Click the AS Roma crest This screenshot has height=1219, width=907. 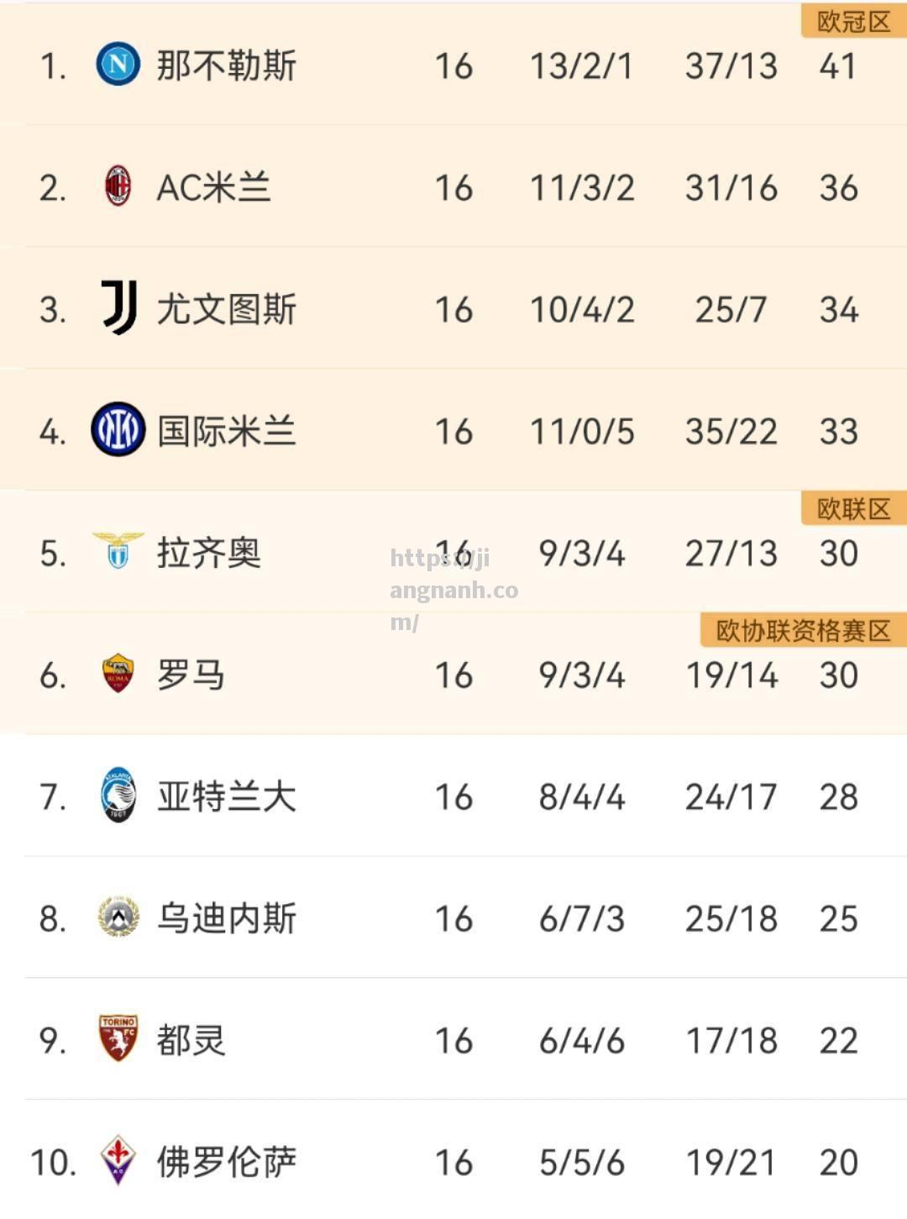click(118, 673)
